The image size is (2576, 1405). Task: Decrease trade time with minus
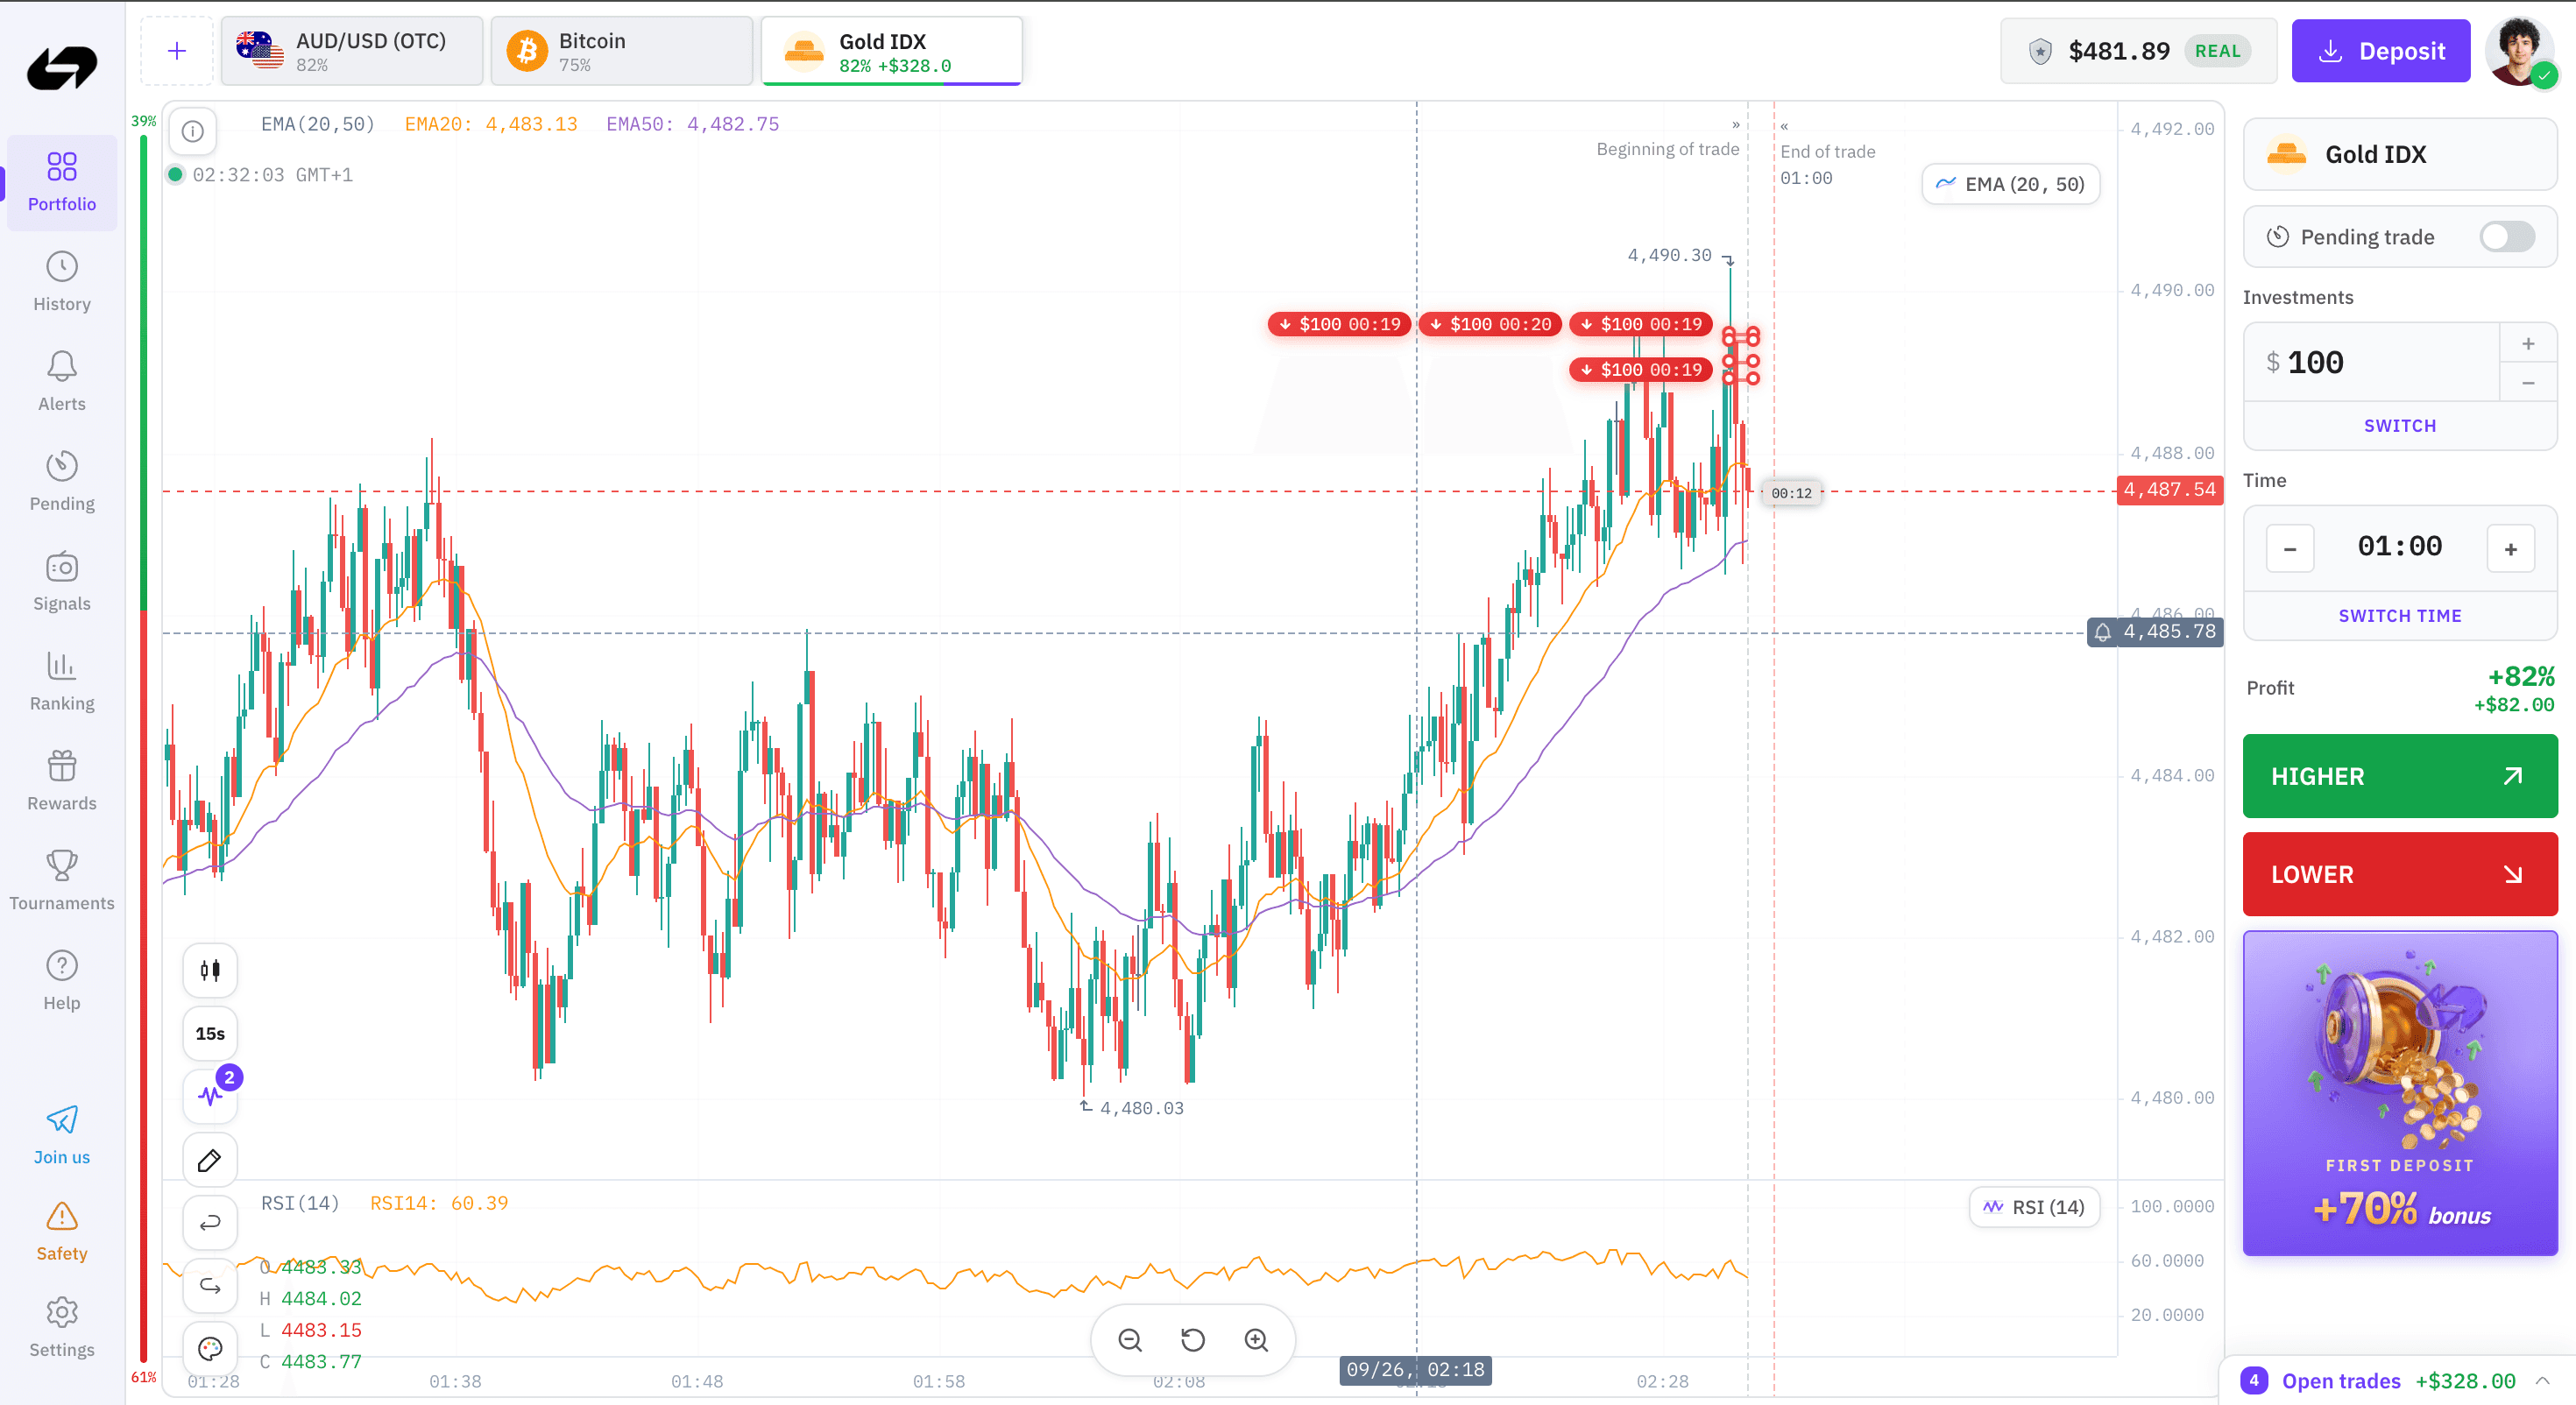2290,549
